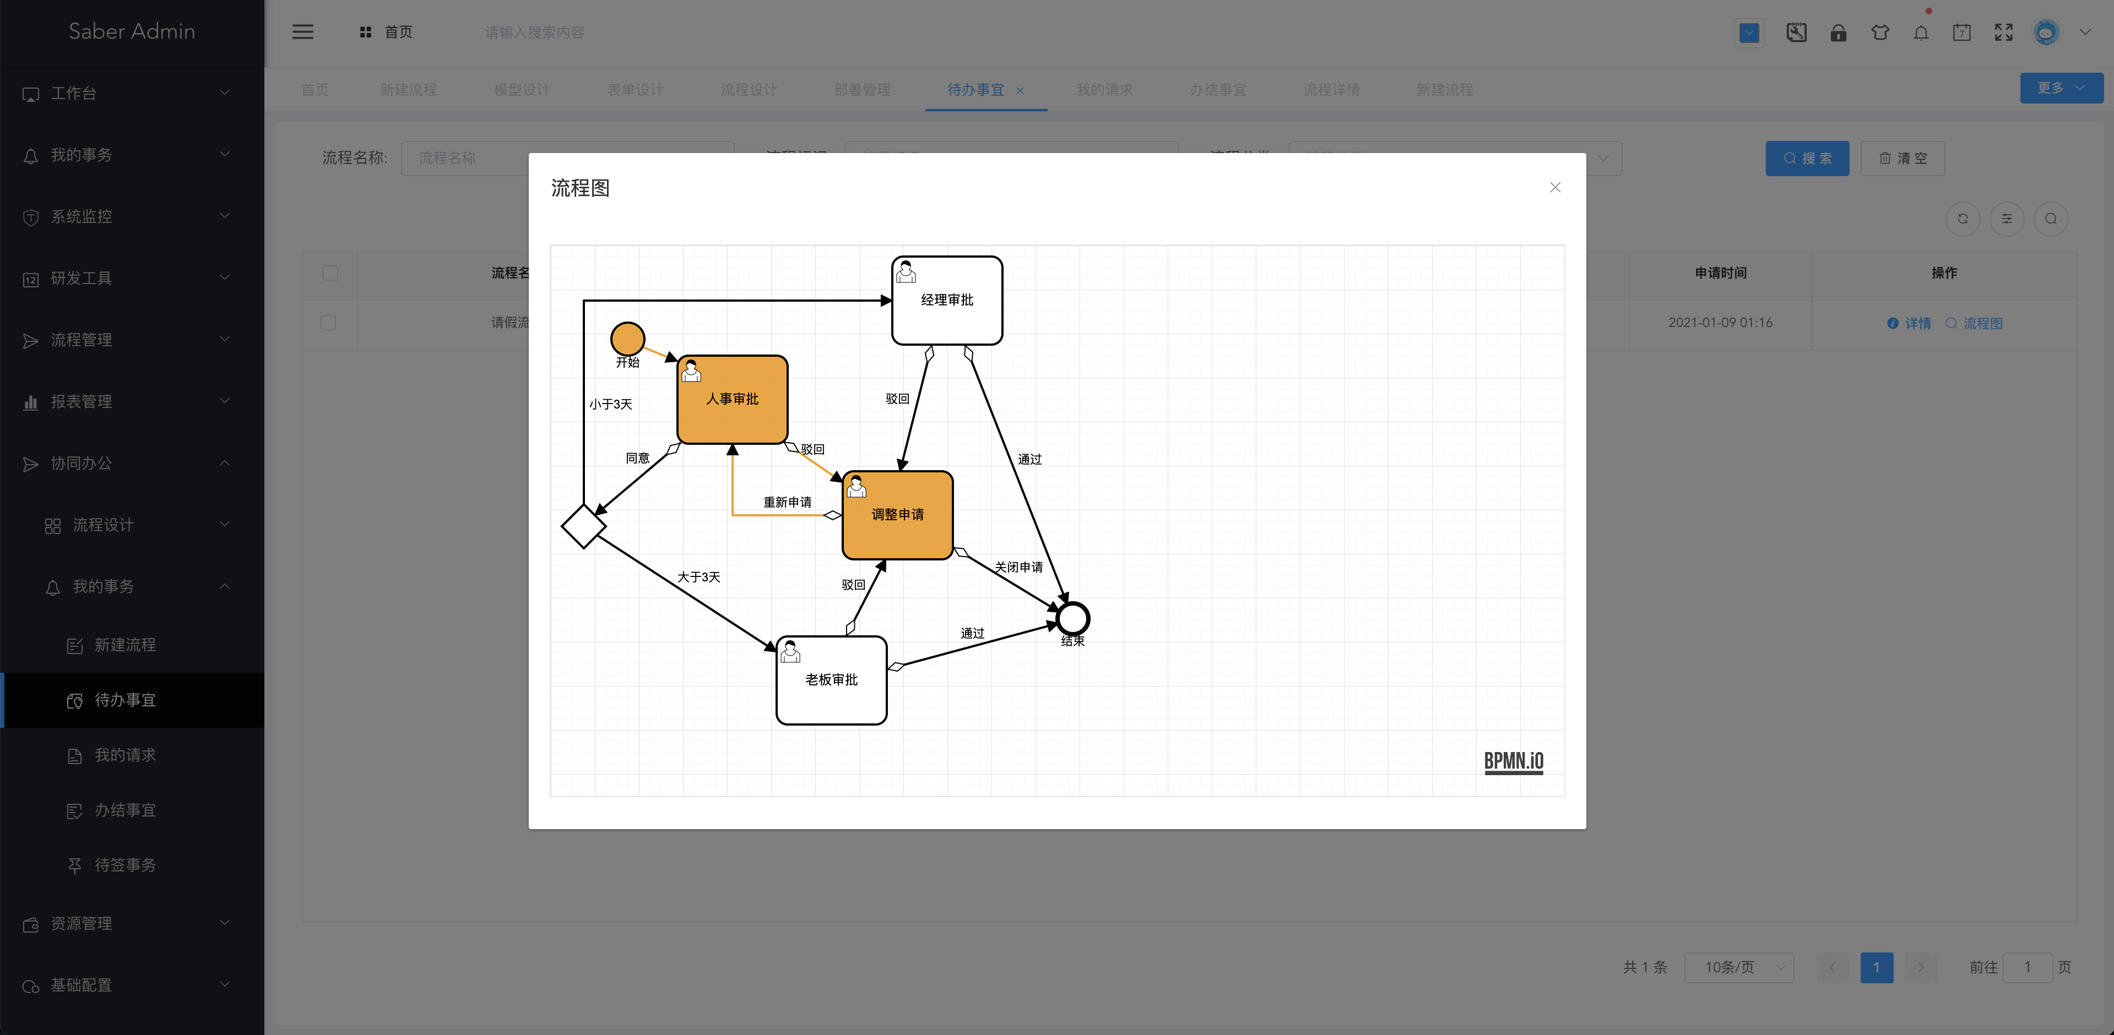Select the 调整申请 task node
Image resolution: width=2114 pixels, height=1035 pixels.
point(898,514)
